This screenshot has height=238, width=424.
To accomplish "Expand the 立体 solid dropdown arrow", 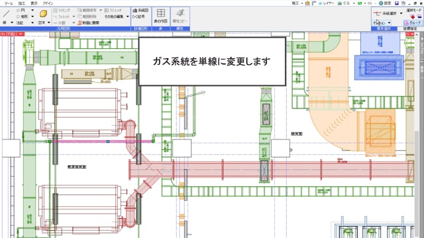I will click(49, 23).
